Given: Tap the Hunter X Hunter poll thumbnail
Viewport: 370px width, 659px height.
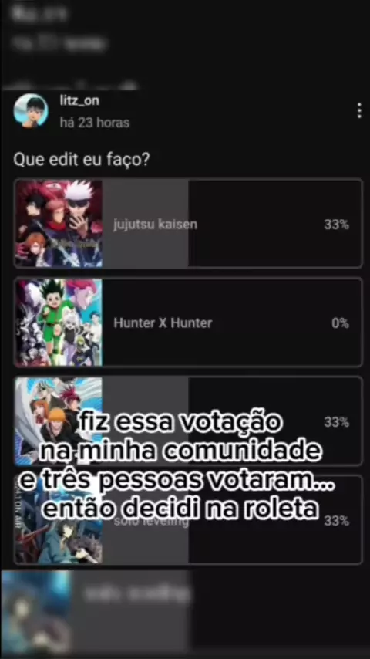Looking at the screenshot, I should [x=59, y=323].
